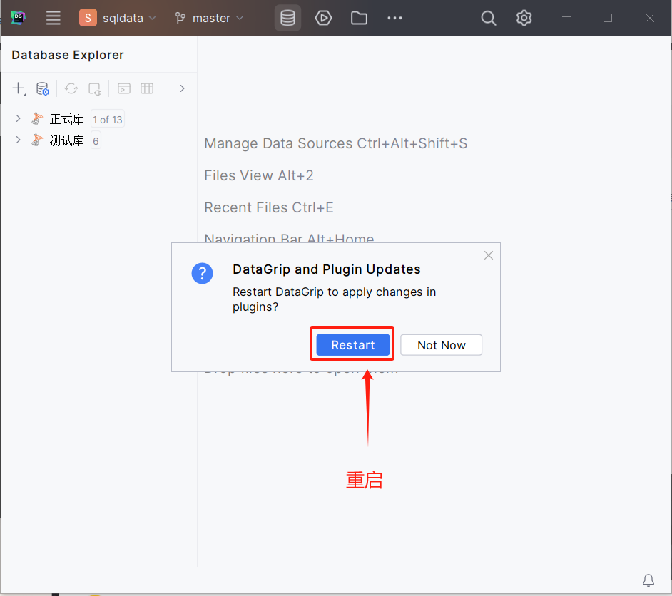672x596 pixels.
Task: Minimize the DataGrip window
Action: pyautogui.click(x=566, y=18)
